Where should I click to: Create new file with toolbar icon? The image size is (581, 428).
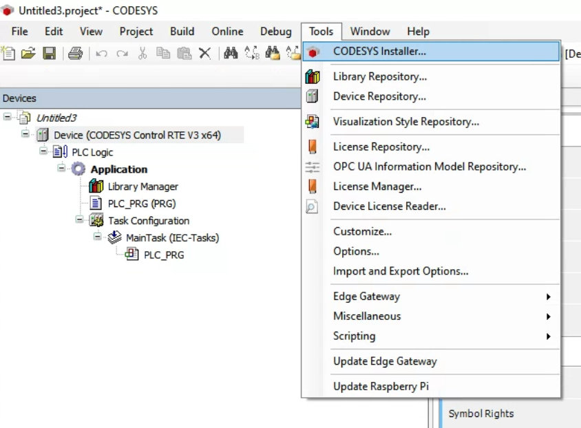[x=8, y=53]
